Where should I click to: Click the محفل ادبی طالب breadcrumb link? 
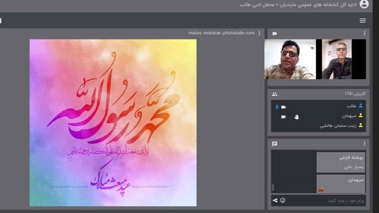pos(257,4)
